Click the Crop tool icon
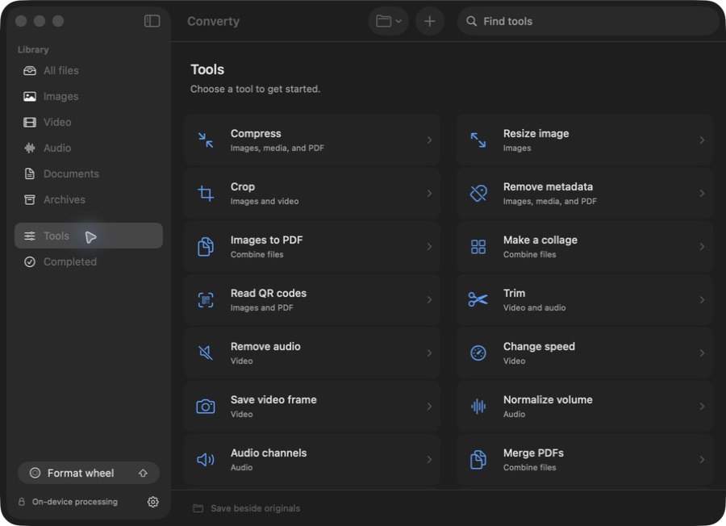Screen dimensions: 726x526 click(x=206, y=194)
